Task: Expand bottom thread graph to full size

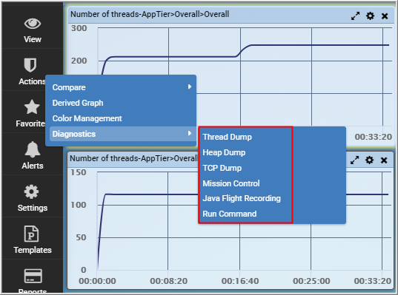Action: click(354, 160)
